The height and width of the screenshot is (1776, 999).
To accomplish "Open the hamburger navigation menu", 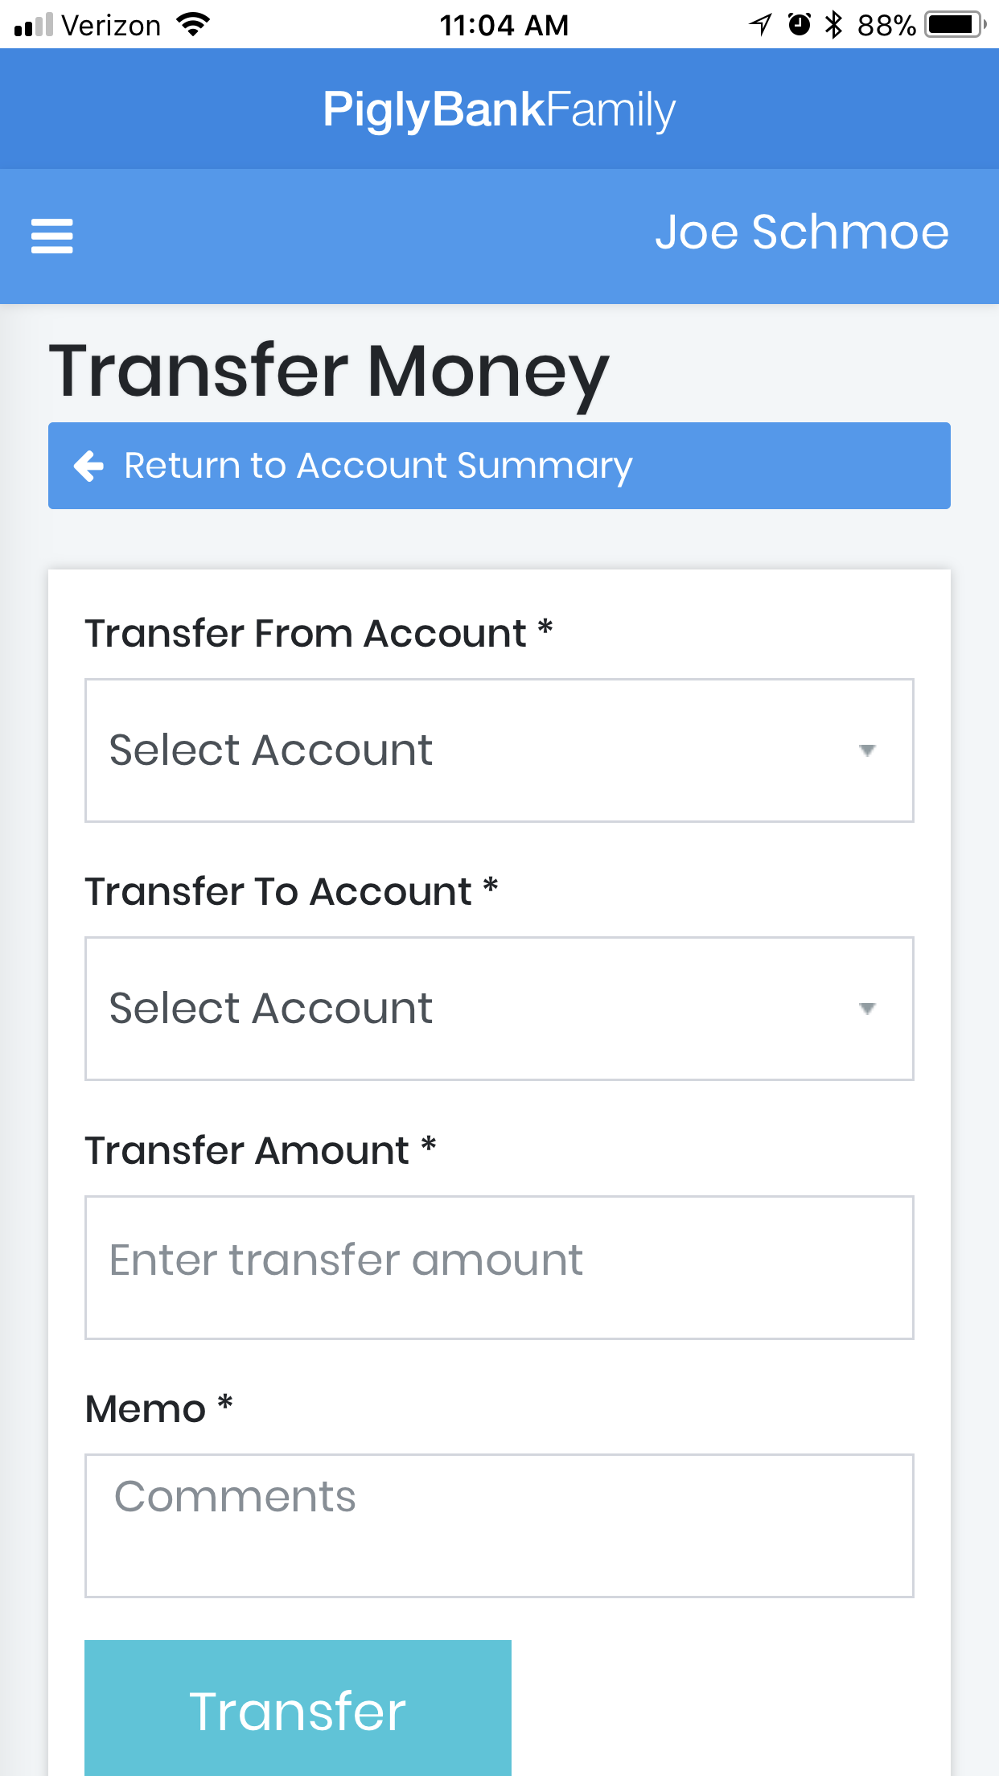I will pyautogui.click(x=52, y=236).
